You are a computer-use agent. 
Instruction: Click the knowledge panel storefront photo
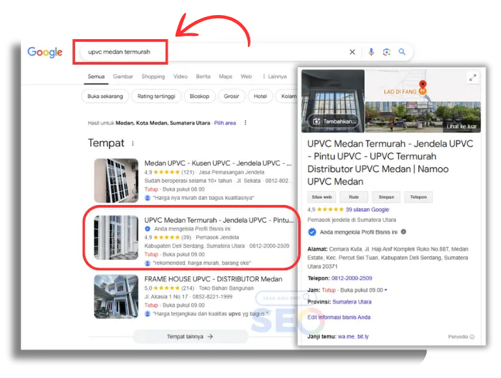click(x=333, y=101)
